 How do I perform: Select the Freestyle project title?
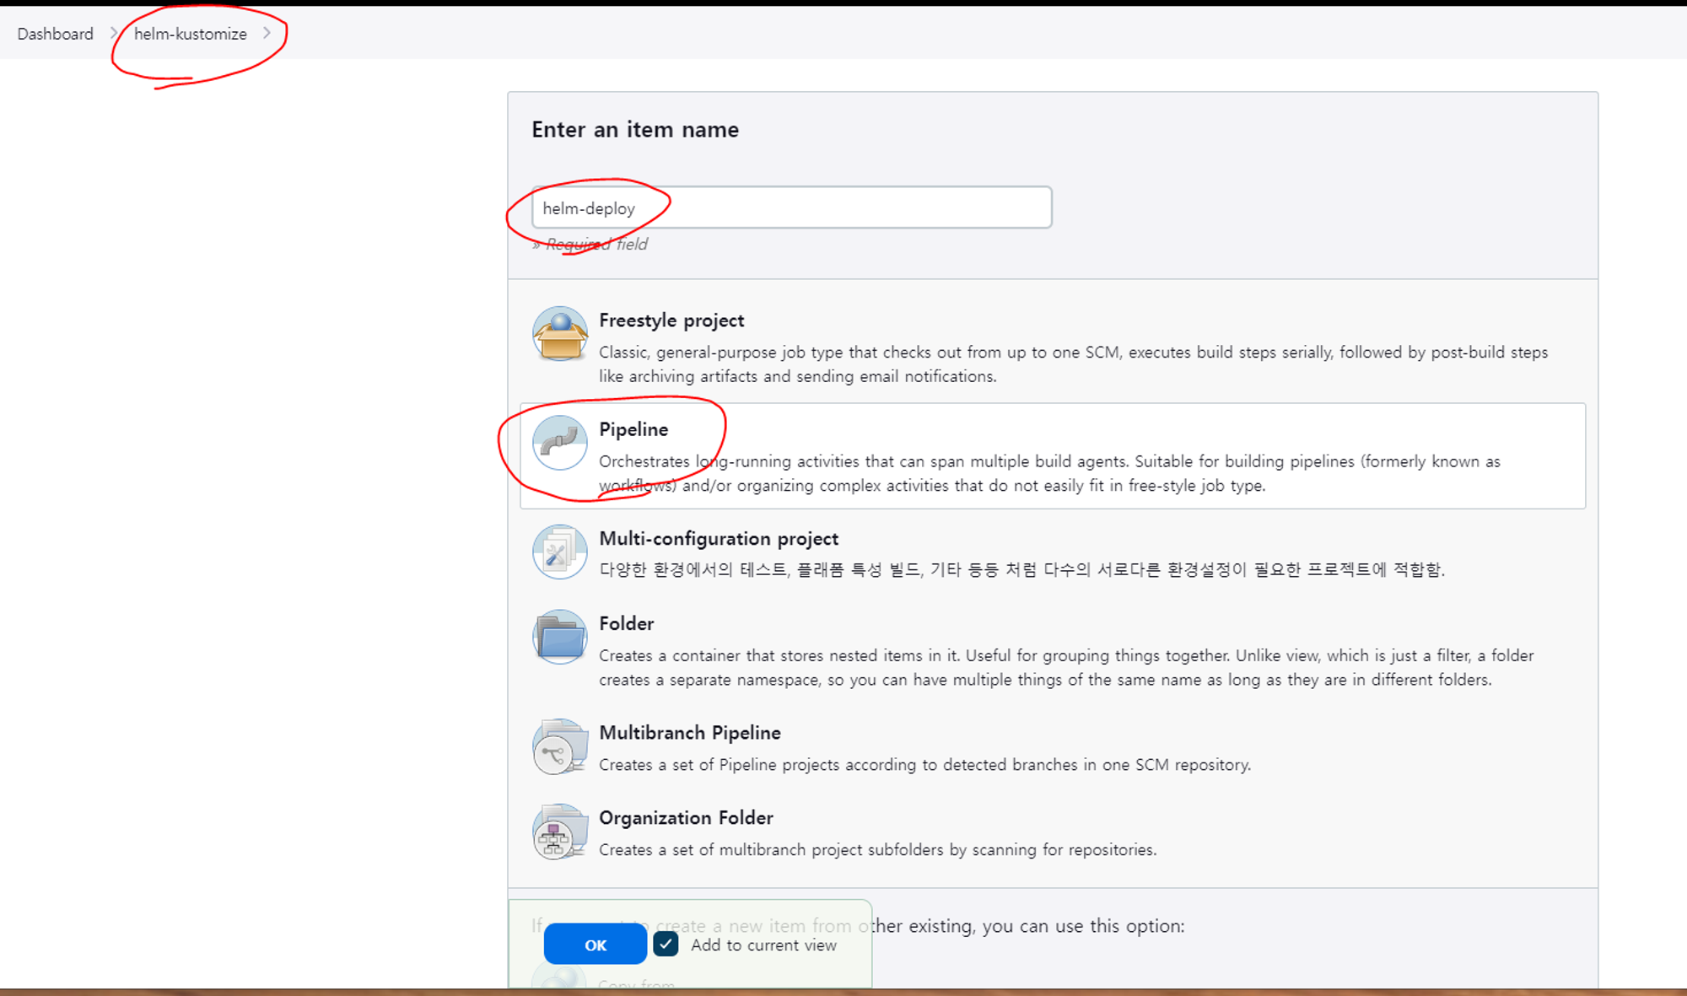tap(671, 320)
